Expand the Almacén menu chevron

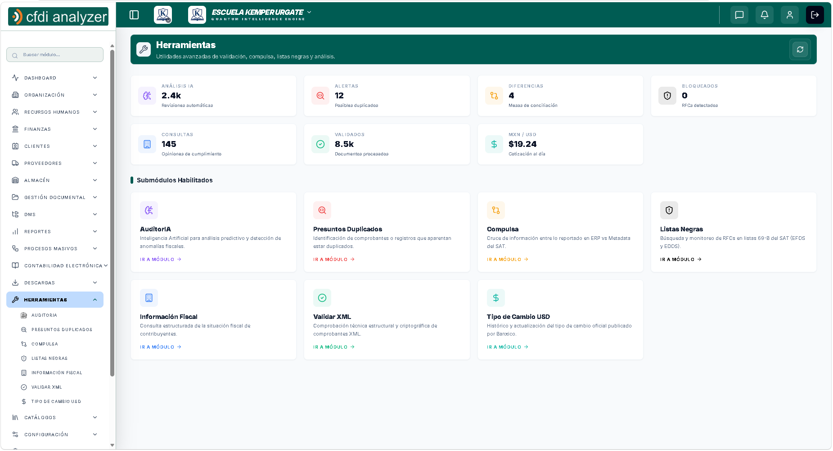tap(95, 180)
